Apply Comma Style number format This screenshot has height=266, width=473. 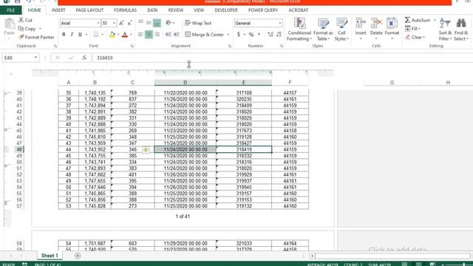[259, 35]
